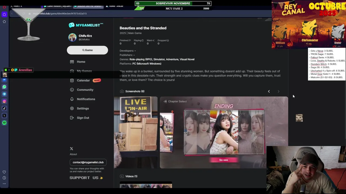Viewport: 346px width, 194px height.
Task: Open the history clock icon in sidebar
Action: pyautogui.click(x=4, y=178)
